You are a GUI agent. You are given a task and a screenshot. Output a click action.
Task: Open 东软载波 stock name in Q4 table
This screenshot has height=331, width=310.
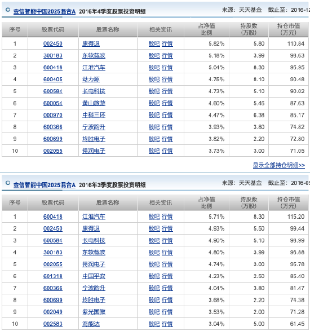94,55
